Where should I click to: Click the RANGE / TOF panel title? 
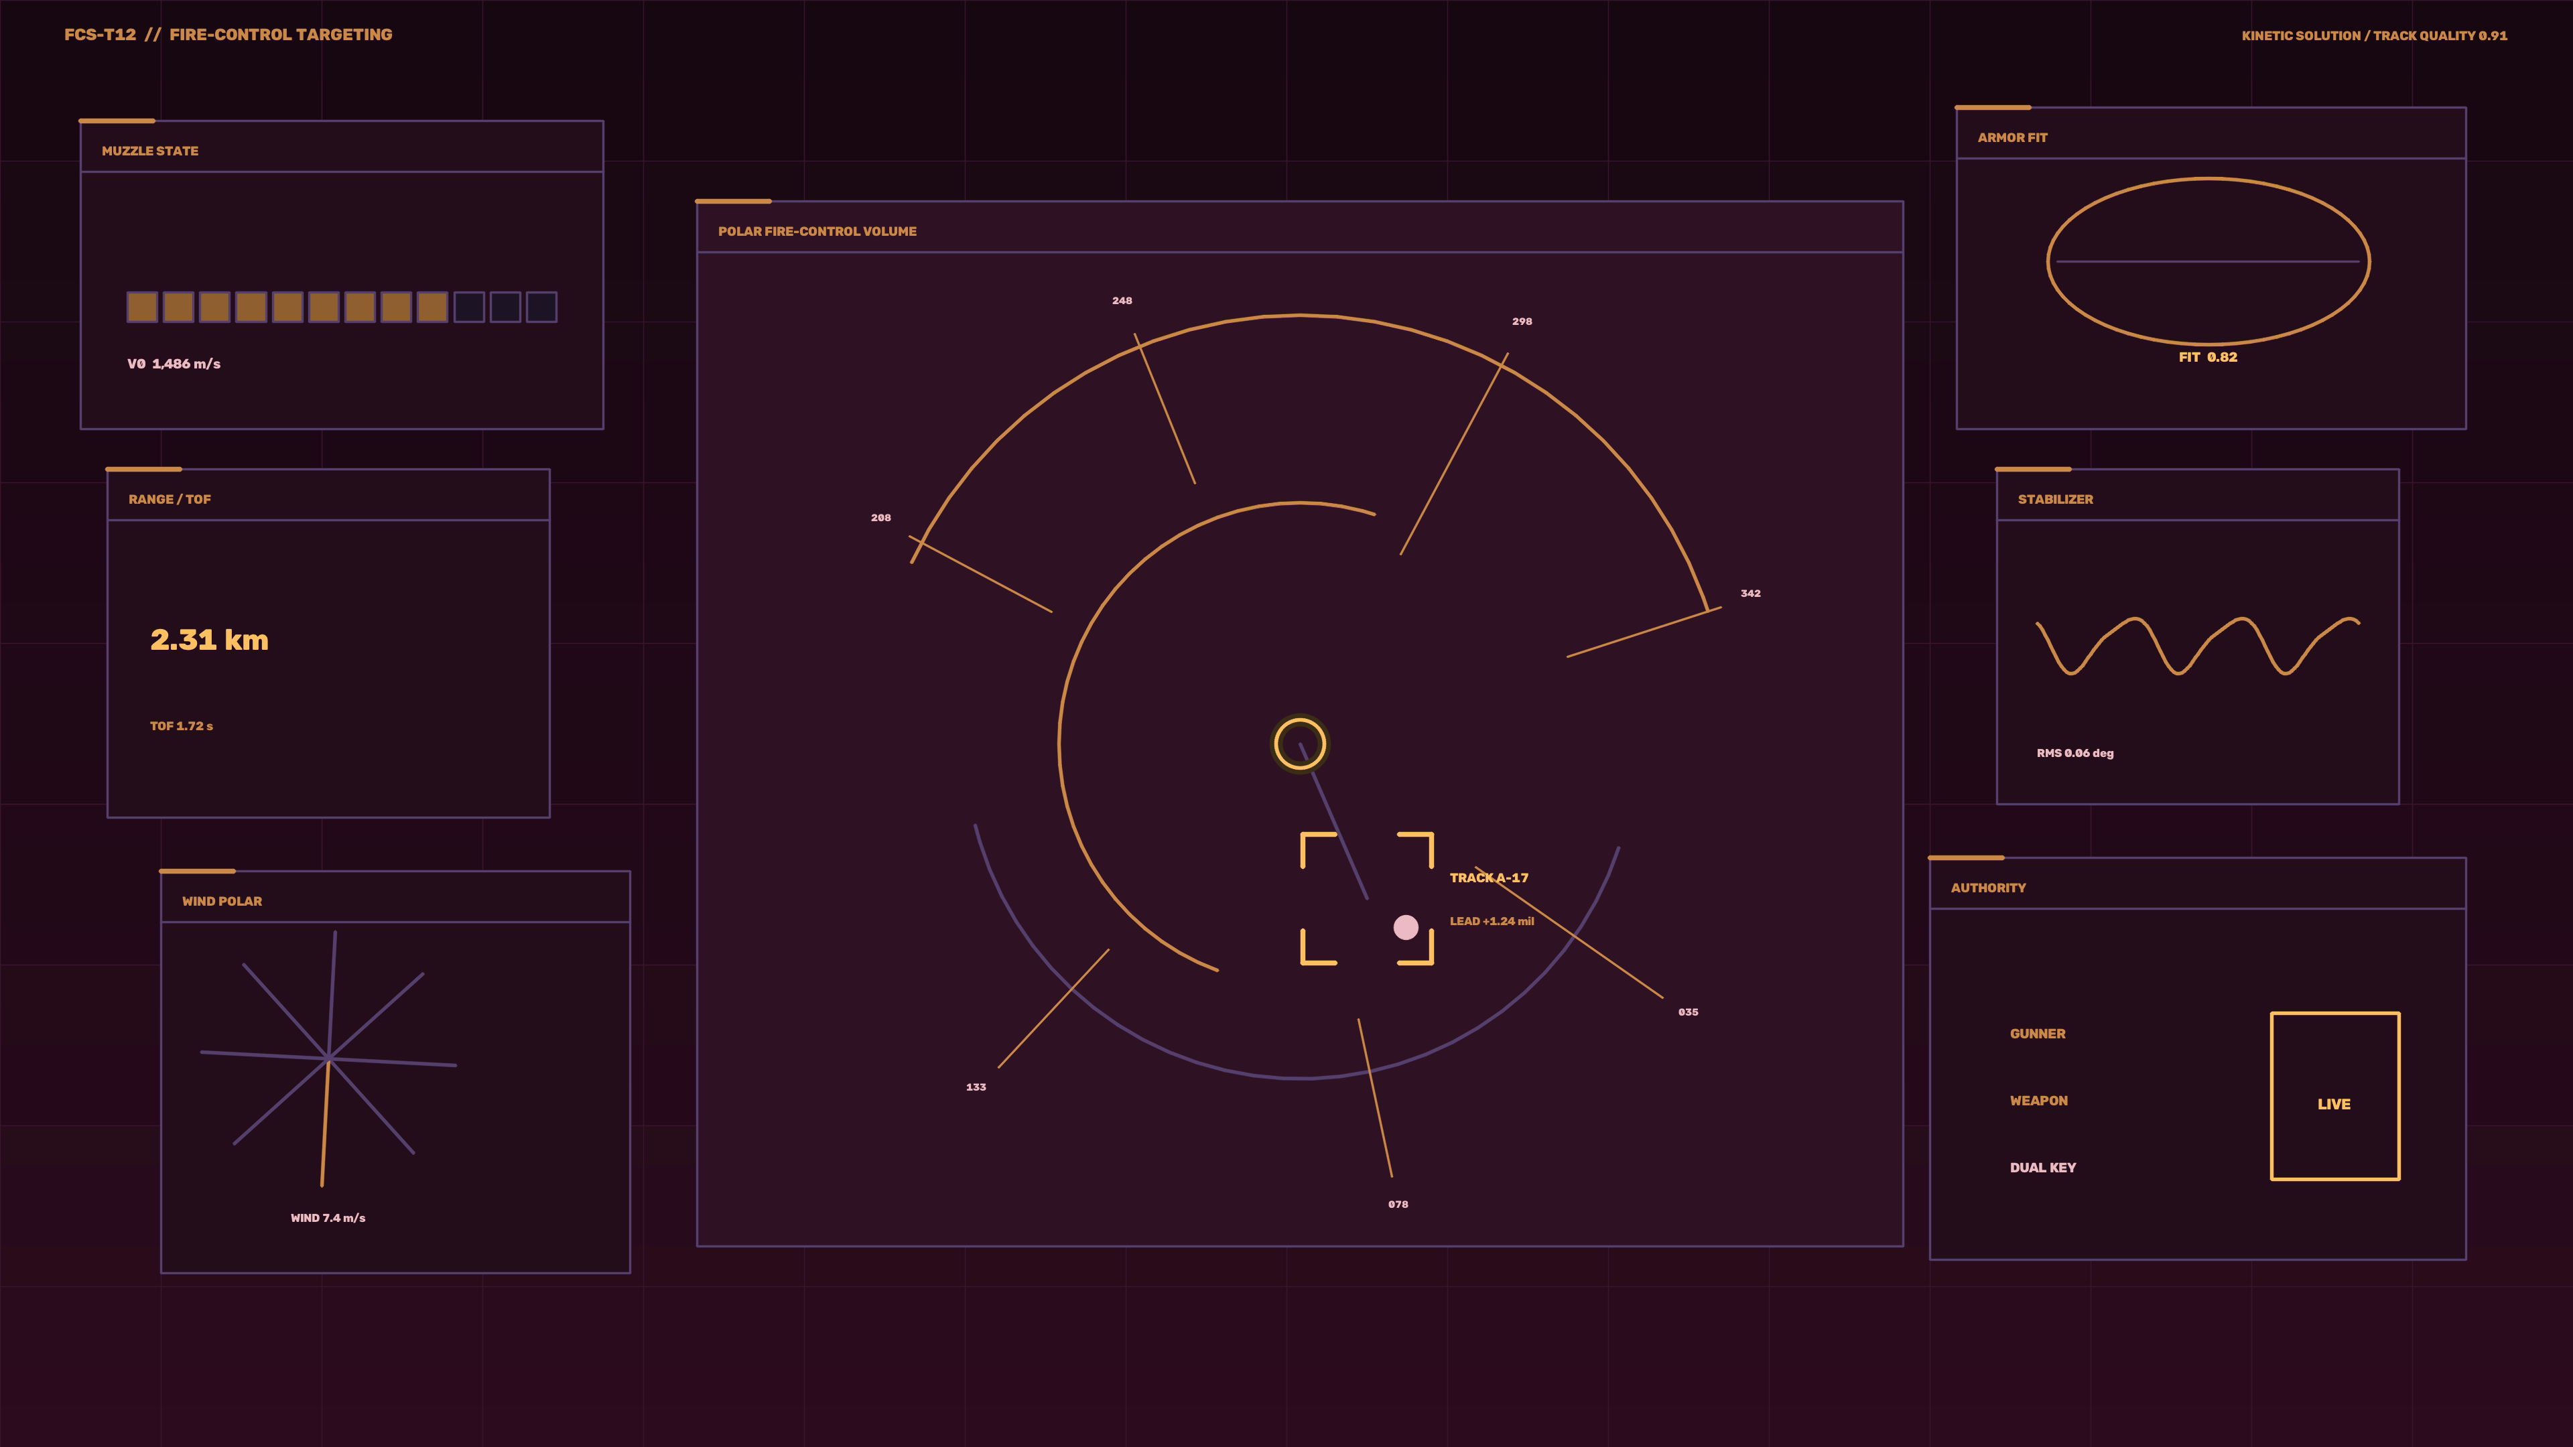click(x=170, y=499)
